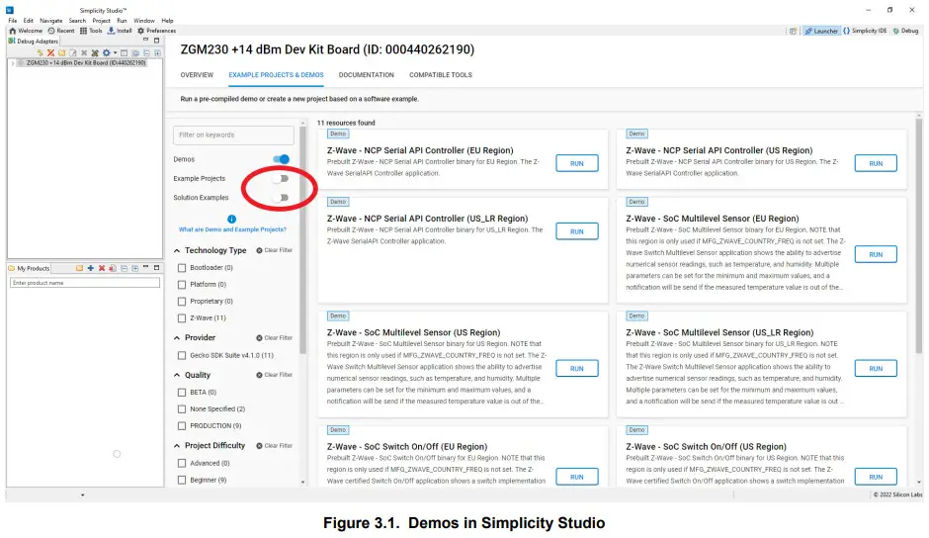Switch to the Launcher perspective
Screen dimensions: 929x538
pos(821,31)
